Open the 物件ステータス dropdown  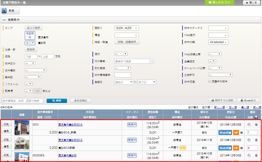coord(218,28)
